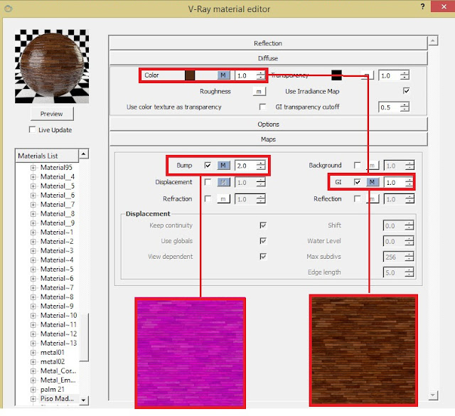Click the GI multiplier field 1.0

click(x=395, y=183)
